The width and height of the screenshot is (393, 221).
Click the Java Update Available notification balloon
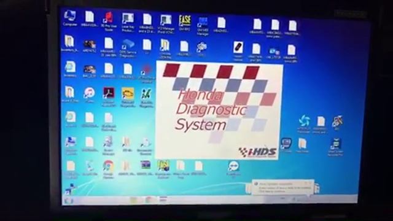coord(282,187)
